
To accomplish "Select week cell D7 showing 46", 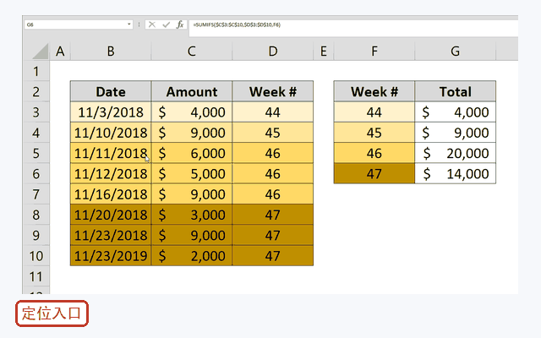I will 273,194.
